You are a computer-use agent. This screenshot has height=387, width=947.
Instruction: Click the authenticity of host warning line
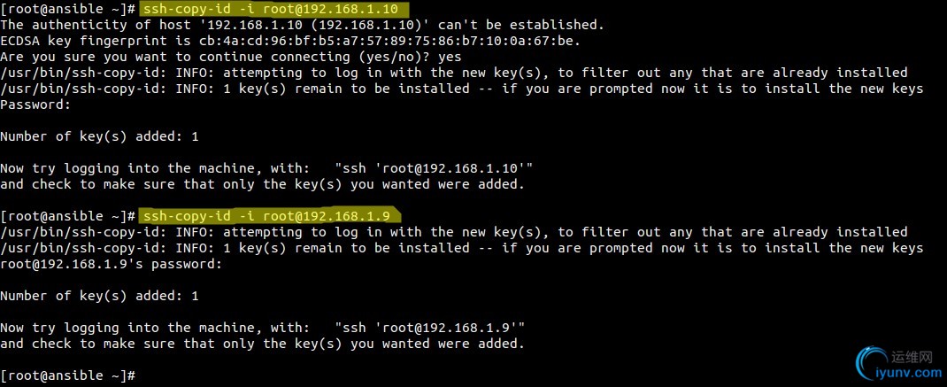302,25
